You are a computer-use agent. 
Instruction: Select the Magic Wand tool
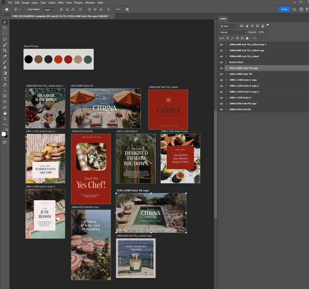coord(5,45)
